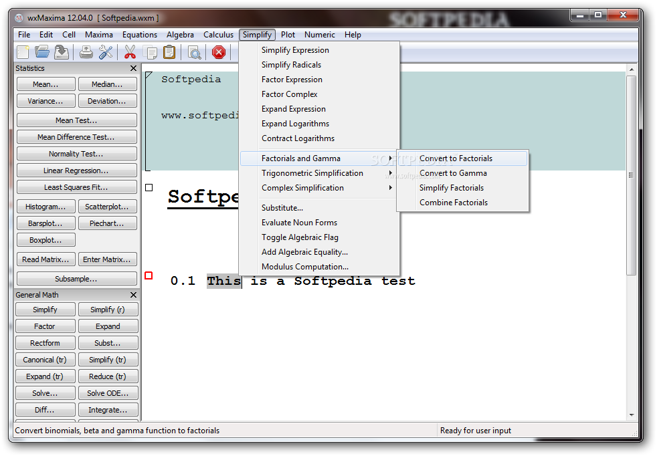Click the red Interrupt stop icon
This screenshot has width=657, height=456.
tap(219, 52)
